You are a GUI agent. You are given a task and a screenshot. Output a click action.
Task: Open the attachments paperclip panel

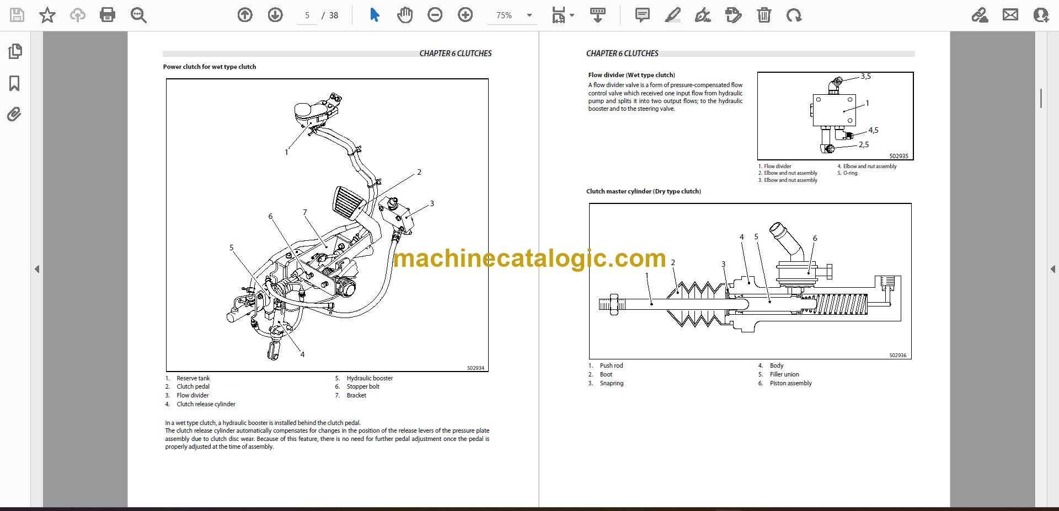(x=14, y=115)
